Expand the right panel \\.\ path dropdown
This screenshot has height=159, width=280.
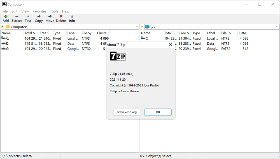[277, 27]
